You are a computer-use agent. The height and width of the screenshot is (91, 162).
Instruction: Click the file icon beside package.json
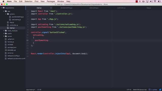coord(6,47)
